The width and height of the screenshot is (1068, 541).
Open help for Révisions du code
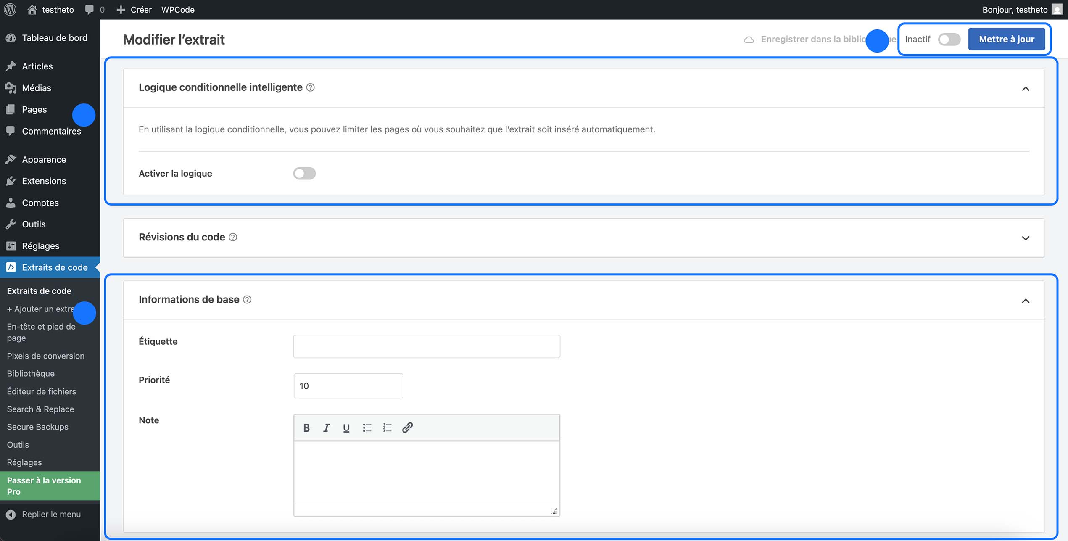tap(233, 237)
